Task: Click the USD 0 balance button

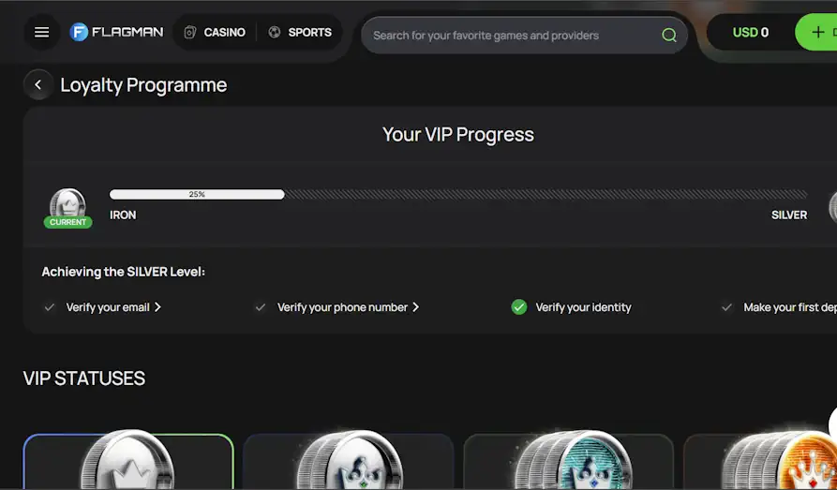Action: 750,32
